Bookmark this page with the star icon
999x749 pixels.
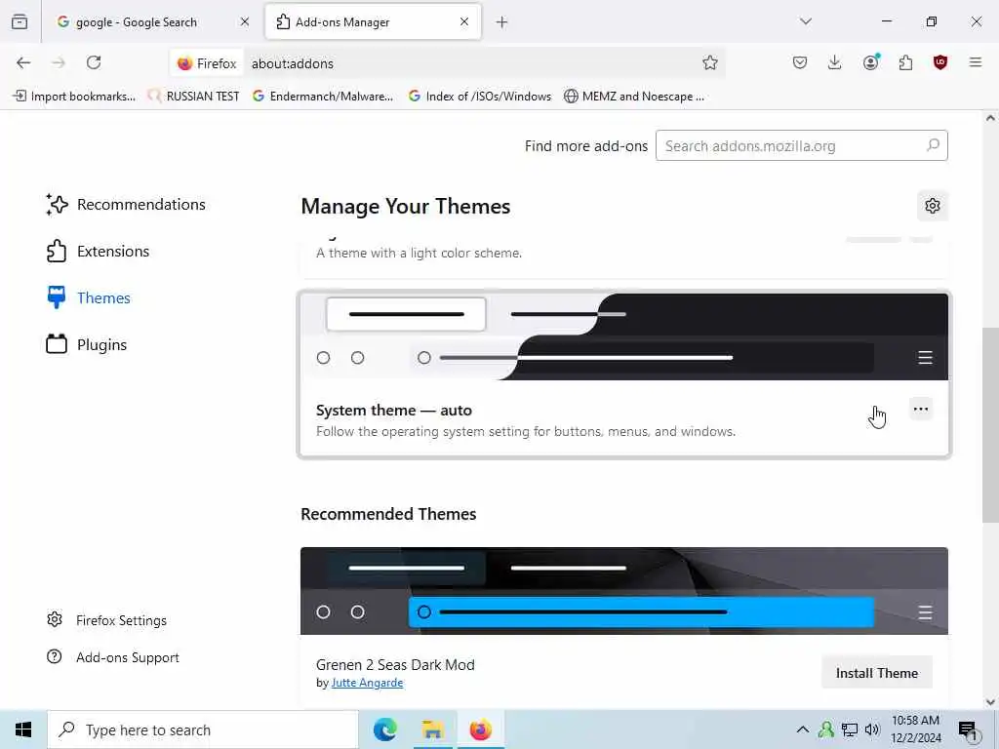coord(710,62)
